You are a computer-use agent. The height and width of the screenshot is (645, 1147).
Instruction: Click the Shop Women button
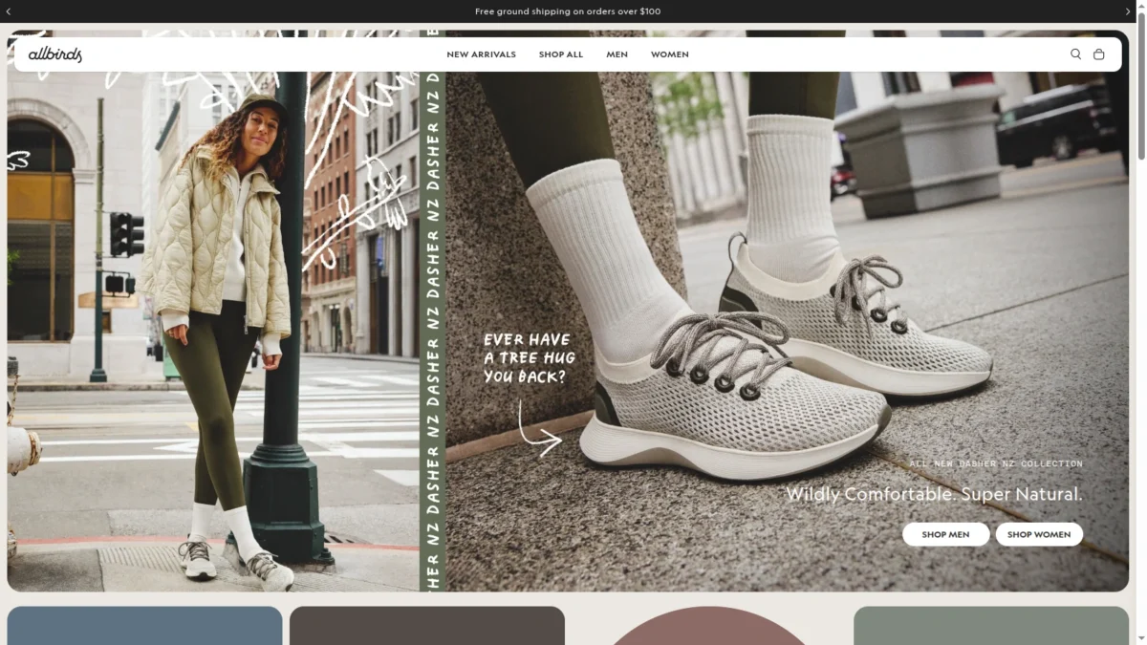click(x=1039, y=534)
